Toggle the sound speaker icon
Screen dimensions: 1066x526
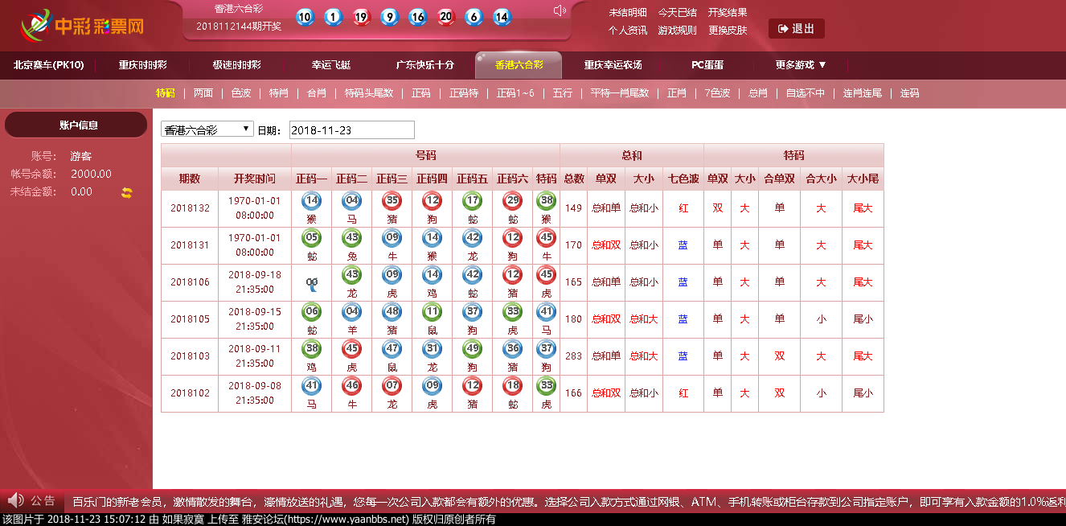point(560,10)
